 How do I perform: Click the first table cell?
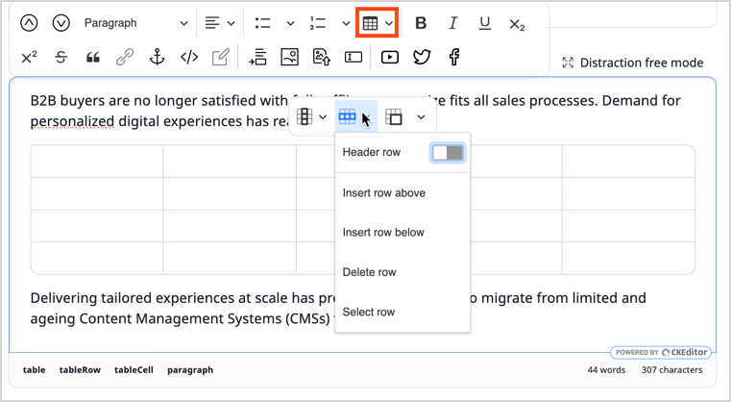pyautogui.click(x=96, y=162)
